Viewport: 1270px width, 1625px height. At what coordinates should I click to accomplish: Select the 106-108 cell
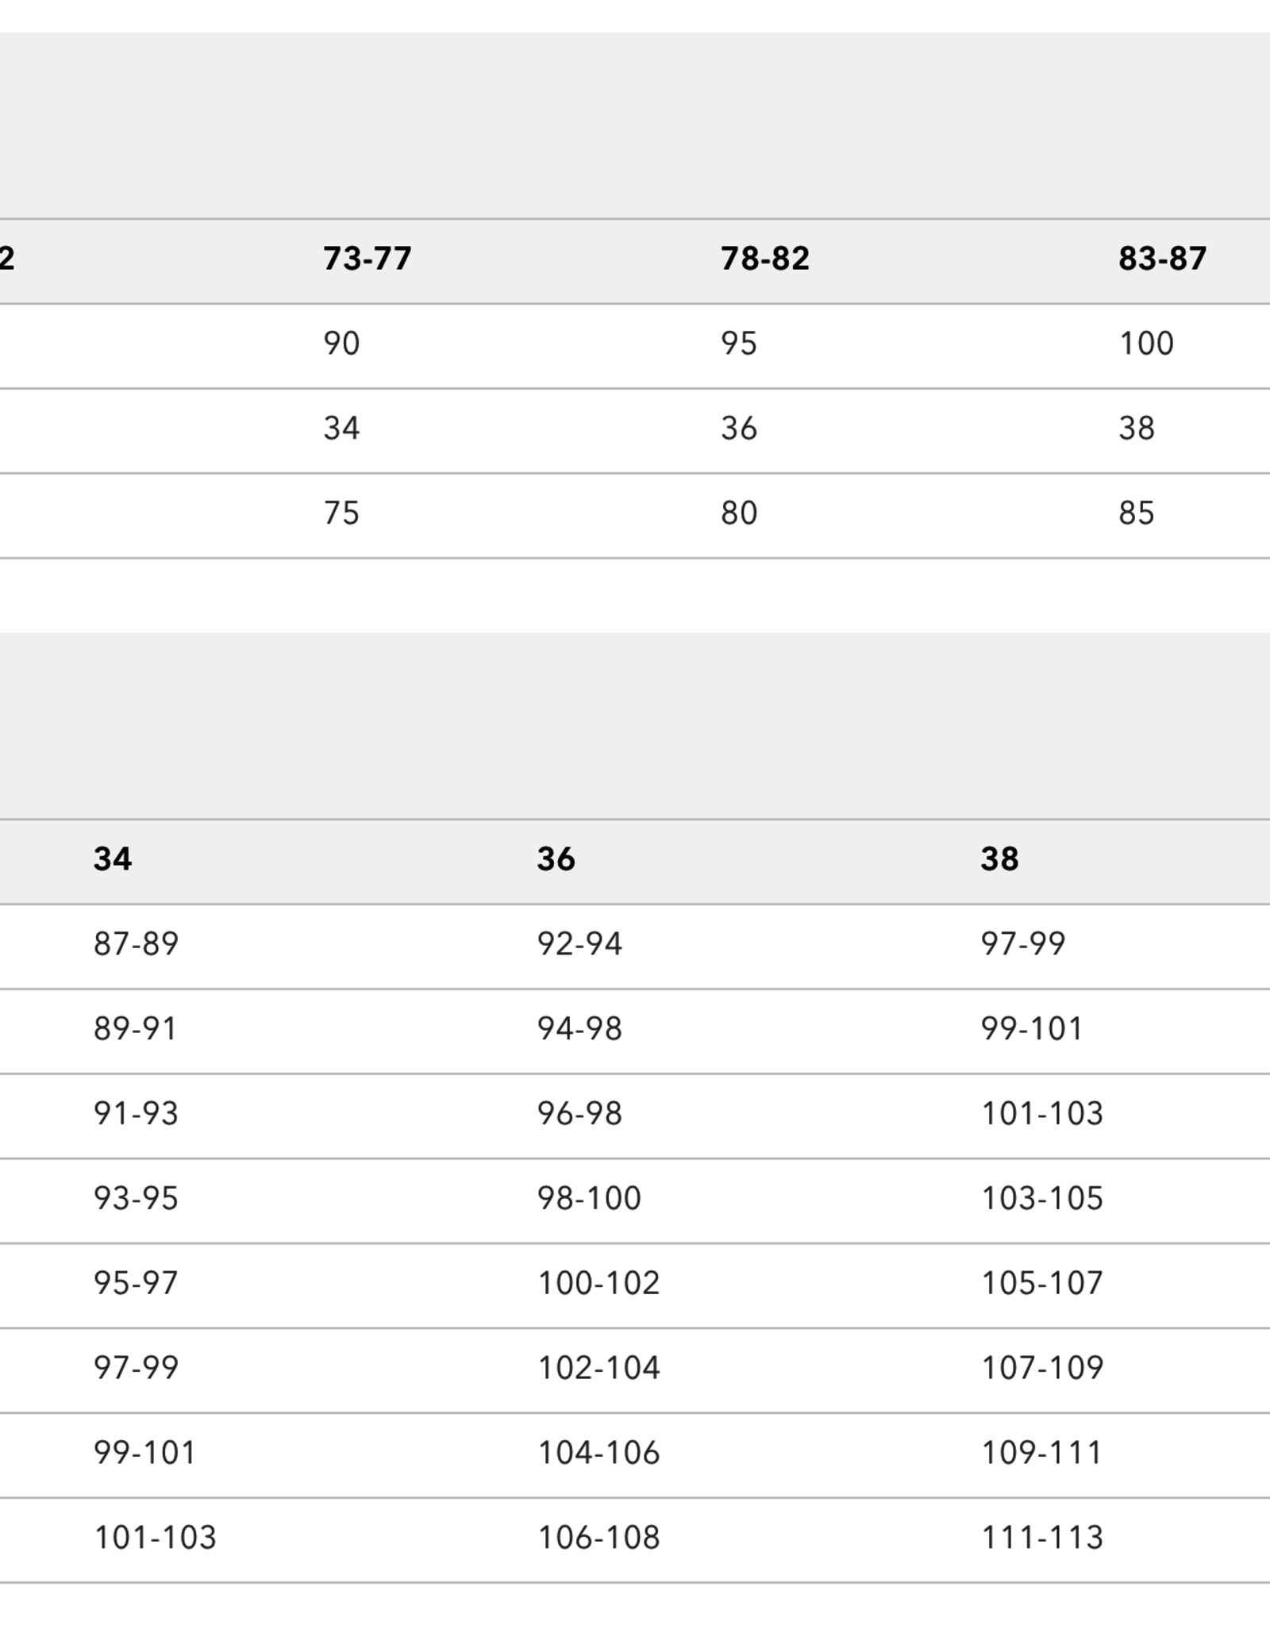pos(598,1538)
